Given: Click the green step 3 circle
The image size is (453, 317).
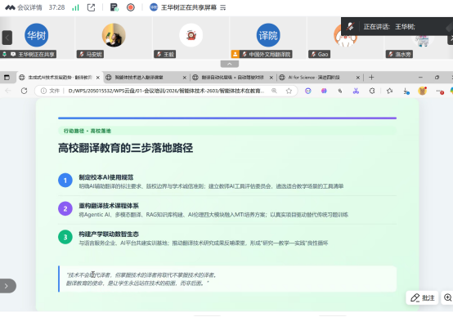Looking at the screenshot, I should [65, 237].
